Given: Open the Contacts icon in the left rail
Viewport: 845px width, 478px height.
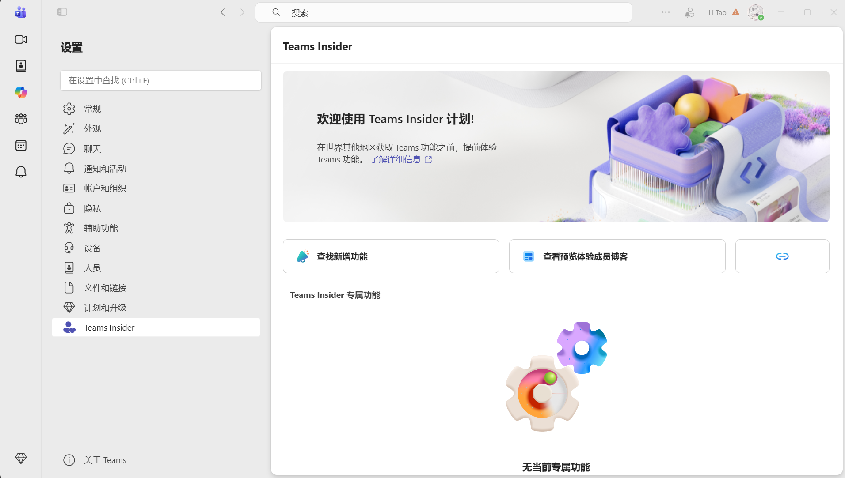Looking at the screenshot, I should click(21, 66).
